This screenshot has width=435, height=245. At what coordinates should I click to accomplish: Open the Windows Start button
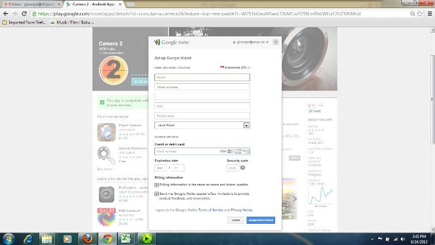(9, 239)
